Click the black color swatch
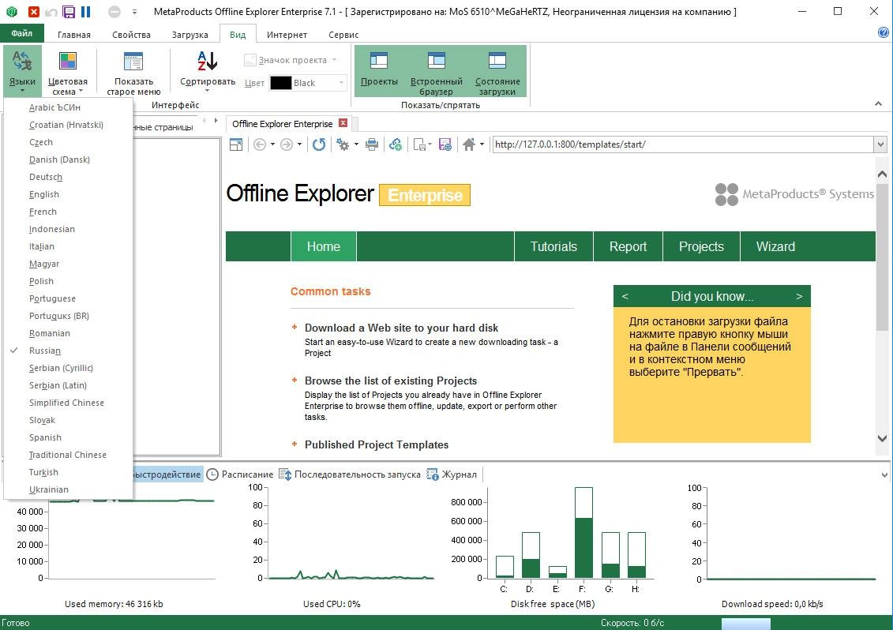This screenshot has height=630, width=893. point(281,83)
